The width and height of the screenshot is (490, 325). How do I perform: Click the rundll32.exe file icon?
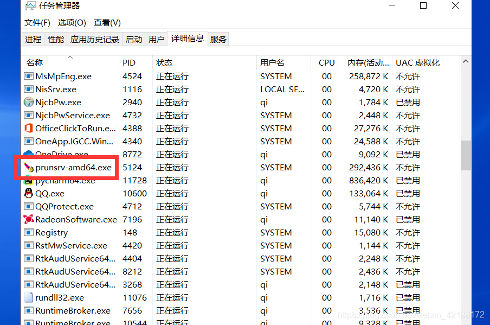coord(28,297)
